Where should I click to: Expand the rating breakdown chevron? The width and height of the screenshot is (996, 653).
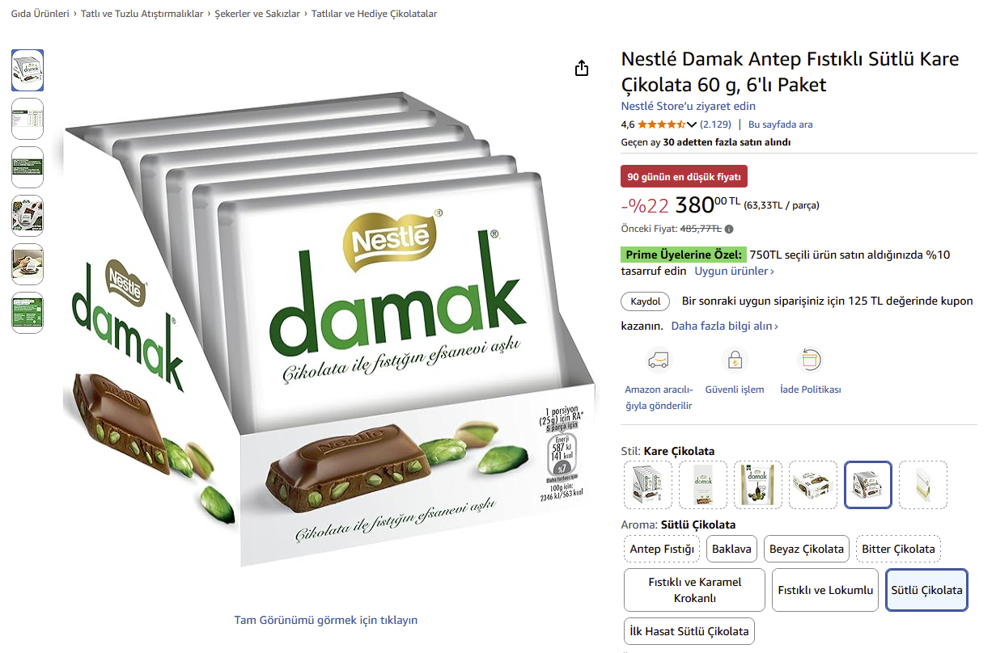click(x=692, y=124)
